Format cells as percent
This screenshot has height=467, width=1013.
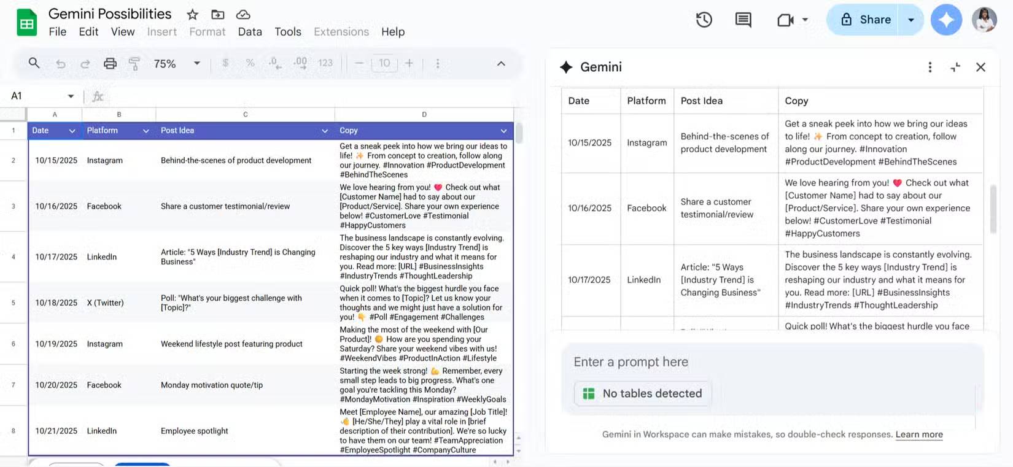[x=250, y=63]
